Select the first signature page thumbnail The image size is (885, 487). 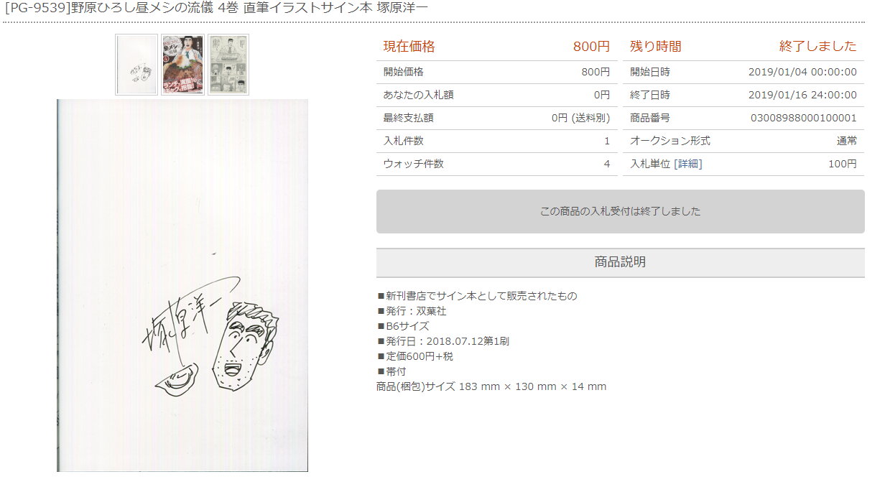[x=136, y=65]
